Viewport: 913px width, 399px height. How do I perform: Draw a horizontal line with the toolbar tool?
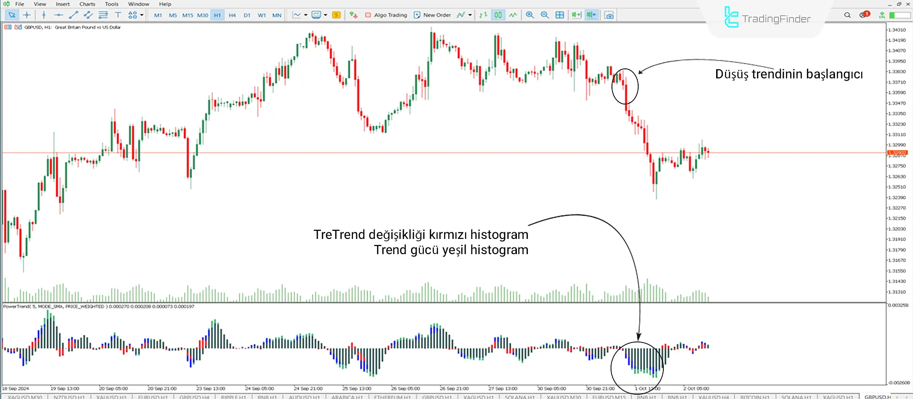[x=58, y=15]
